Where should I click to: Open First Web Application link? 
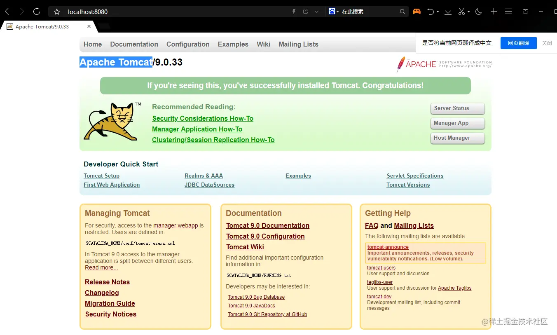coord(112,185)
